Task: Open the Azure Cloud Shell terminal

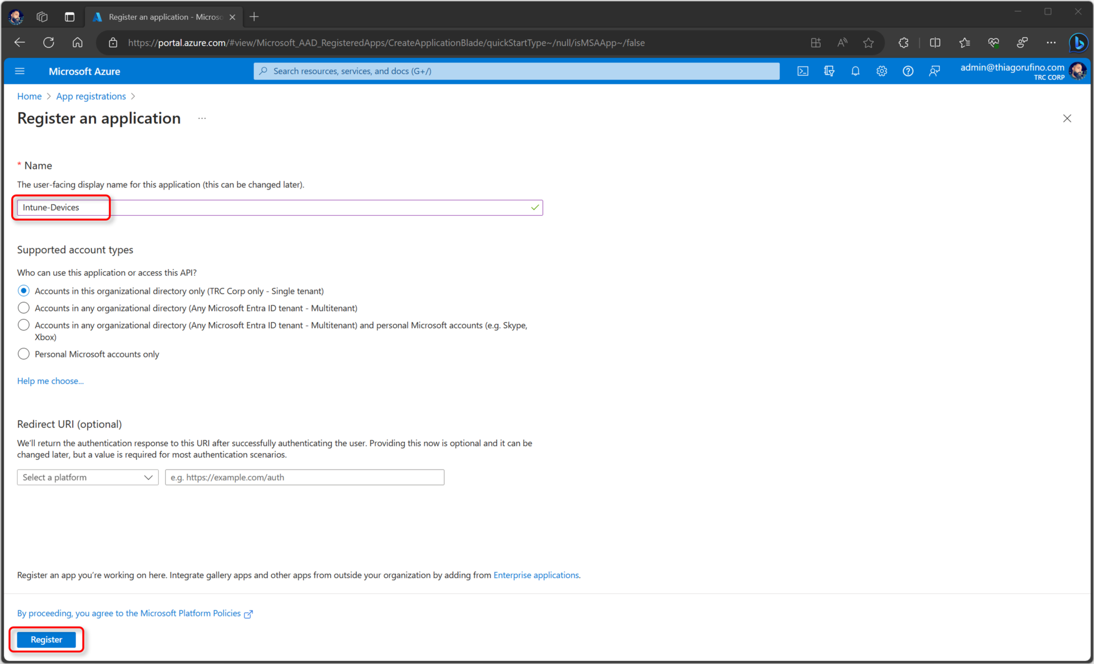Action: [x=802, y=71]
